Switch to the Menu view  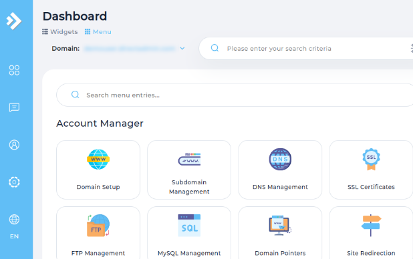(x=98, y=32)
